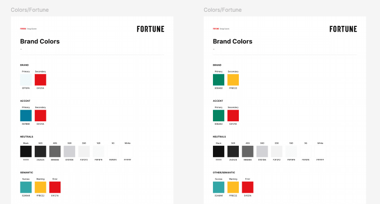Select the right Colors/Fortune frame label
The image size is (380, 204).
(x=222, y=10)
